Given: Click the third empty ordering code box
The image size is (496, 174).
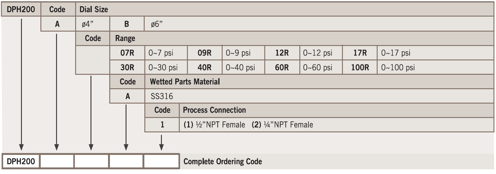Looking at the screenshot, I should 126,161.
